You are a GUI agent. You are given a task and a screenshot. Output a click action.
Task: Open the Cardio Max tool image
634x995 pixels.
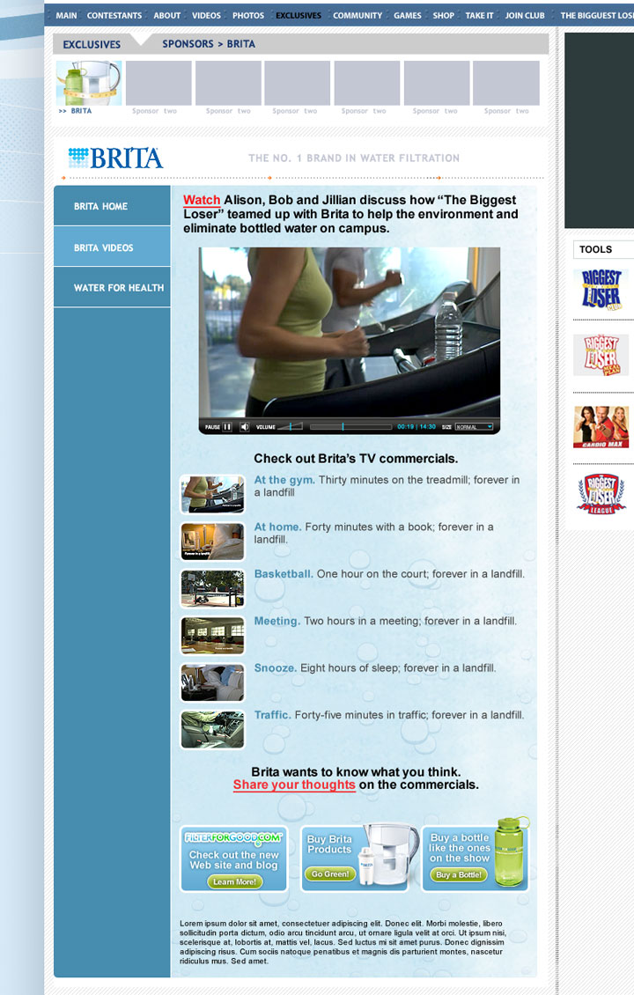(x=601, y=427)
